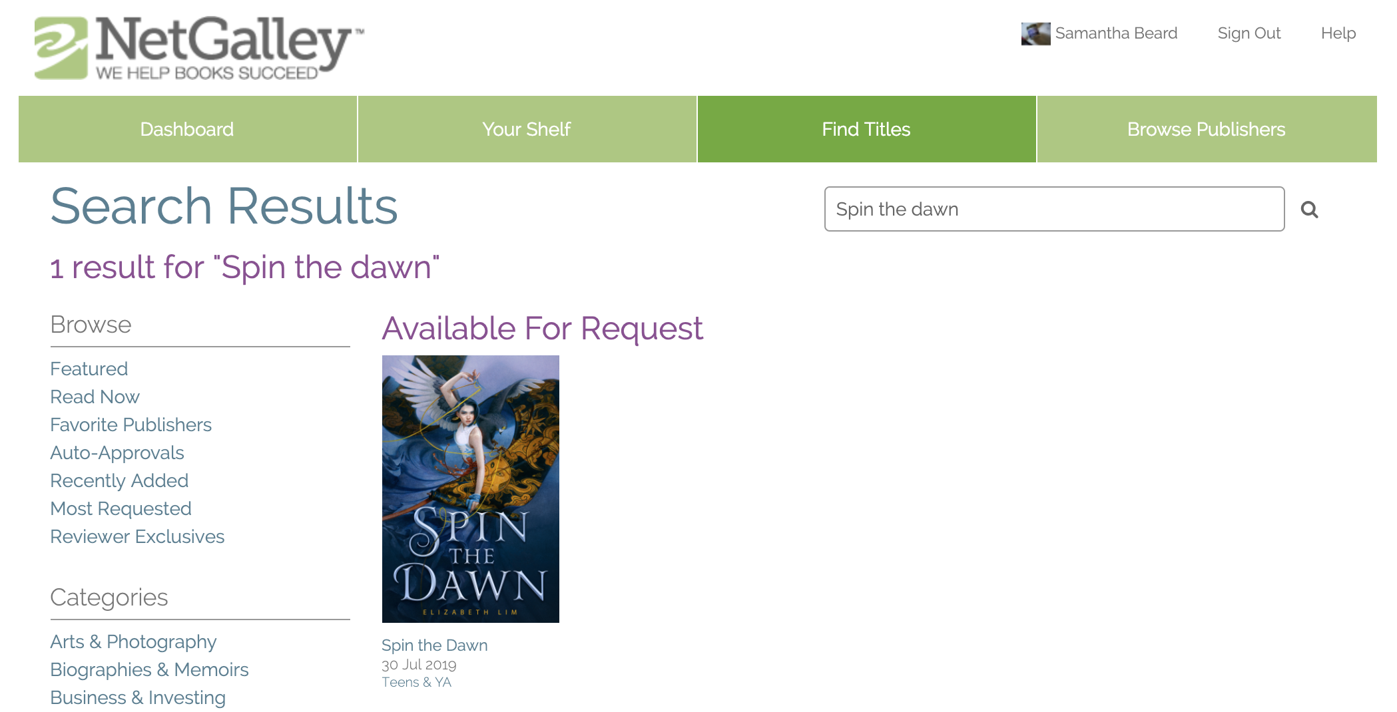1397x712 pixels.
Task: Open the Browse Publishers tab
Action: click(1207, 129)
